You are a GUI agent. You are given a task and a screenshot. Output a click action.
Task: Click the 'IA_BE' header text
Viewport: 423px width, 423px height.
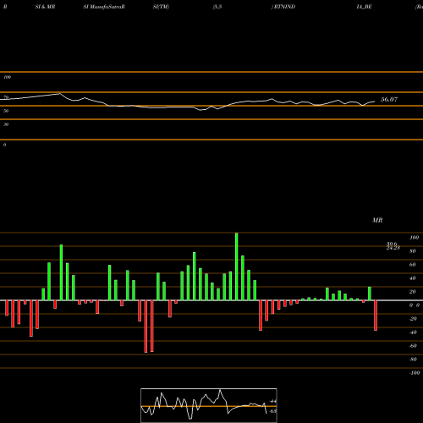point(364,7)
